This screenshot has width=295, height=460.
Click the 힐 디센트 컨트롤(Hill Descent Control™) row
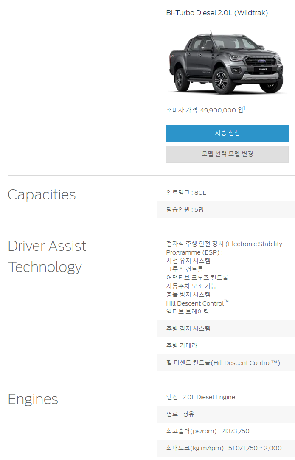point(226,363)
